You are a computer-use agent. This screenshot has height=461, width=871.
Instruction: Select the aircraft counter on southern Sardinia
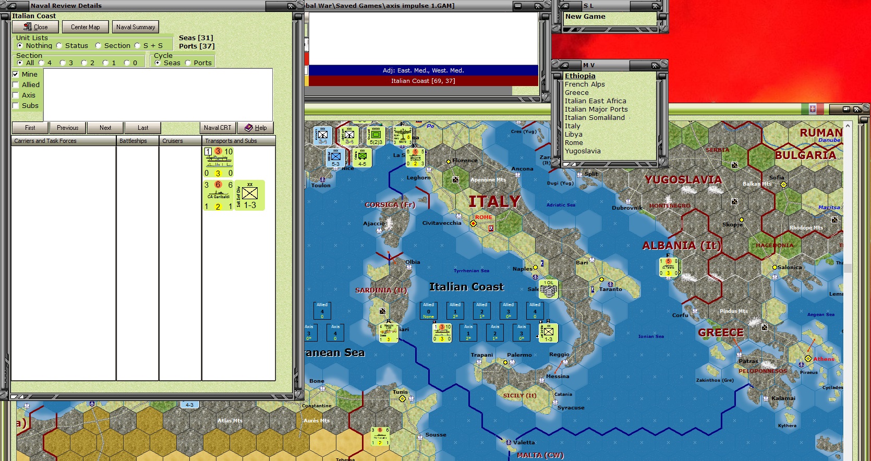[389, 333]
